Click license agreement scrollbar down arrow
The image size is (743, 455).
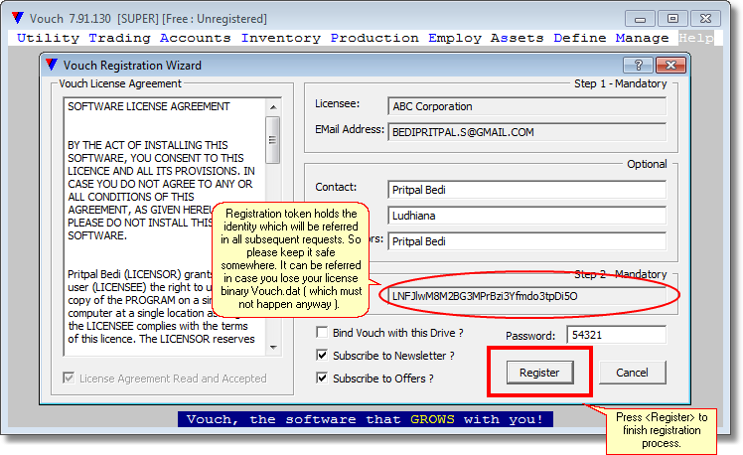pos(273,348)
